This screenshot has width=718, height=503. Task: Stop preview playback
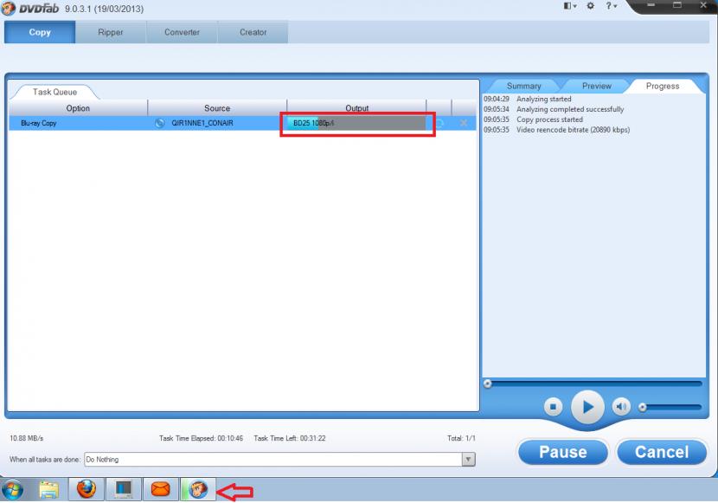tap(553, 406)
